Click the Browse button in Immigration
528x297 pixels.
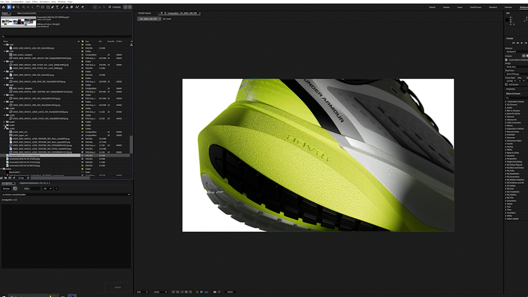tap(6, 189)
